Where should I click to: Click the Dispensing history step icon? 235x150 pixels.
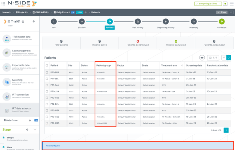click(166, 21)
